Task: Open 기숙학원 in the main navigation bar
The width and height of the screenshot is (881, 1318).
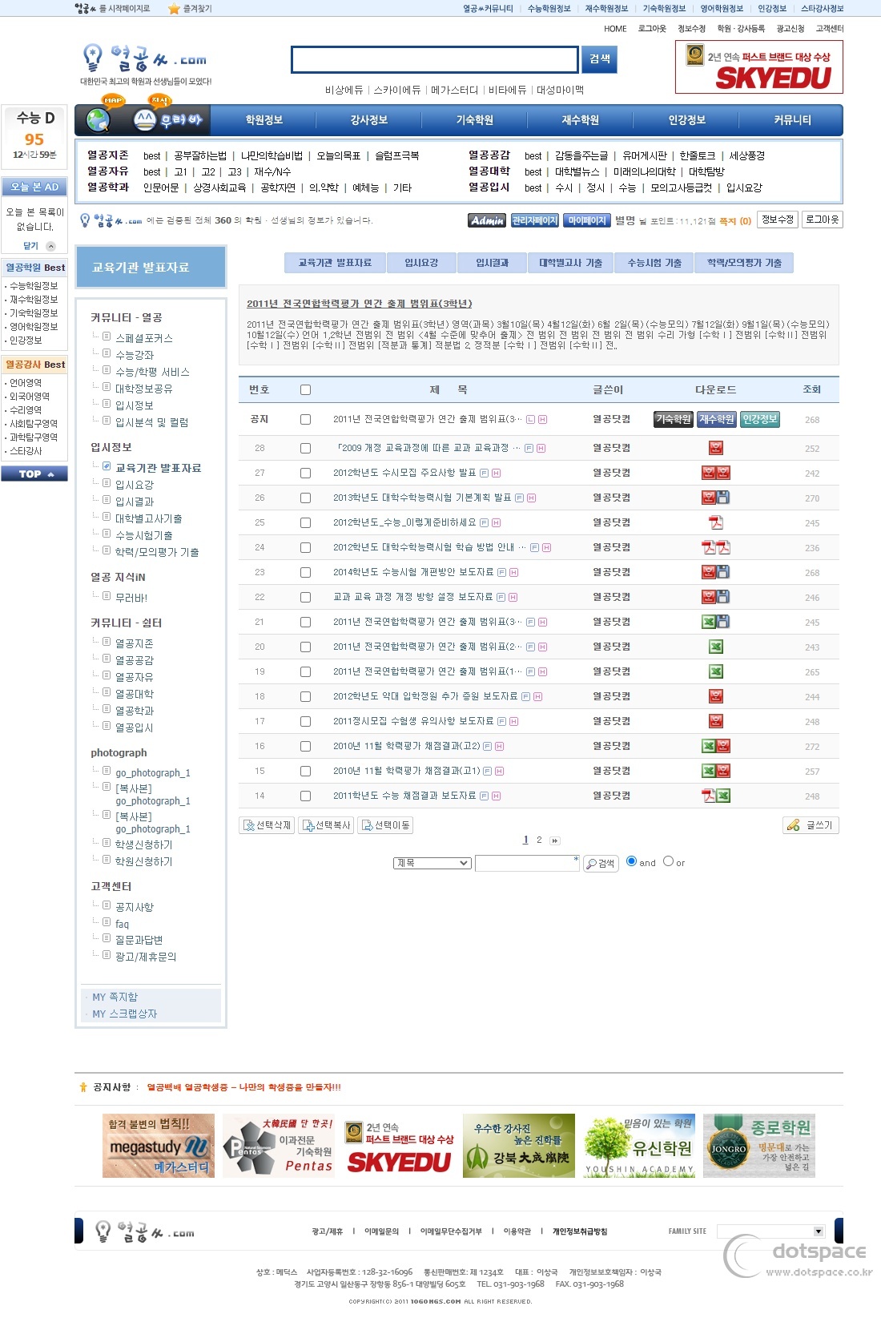Action: pyautogui.click(x=475, y=120)
